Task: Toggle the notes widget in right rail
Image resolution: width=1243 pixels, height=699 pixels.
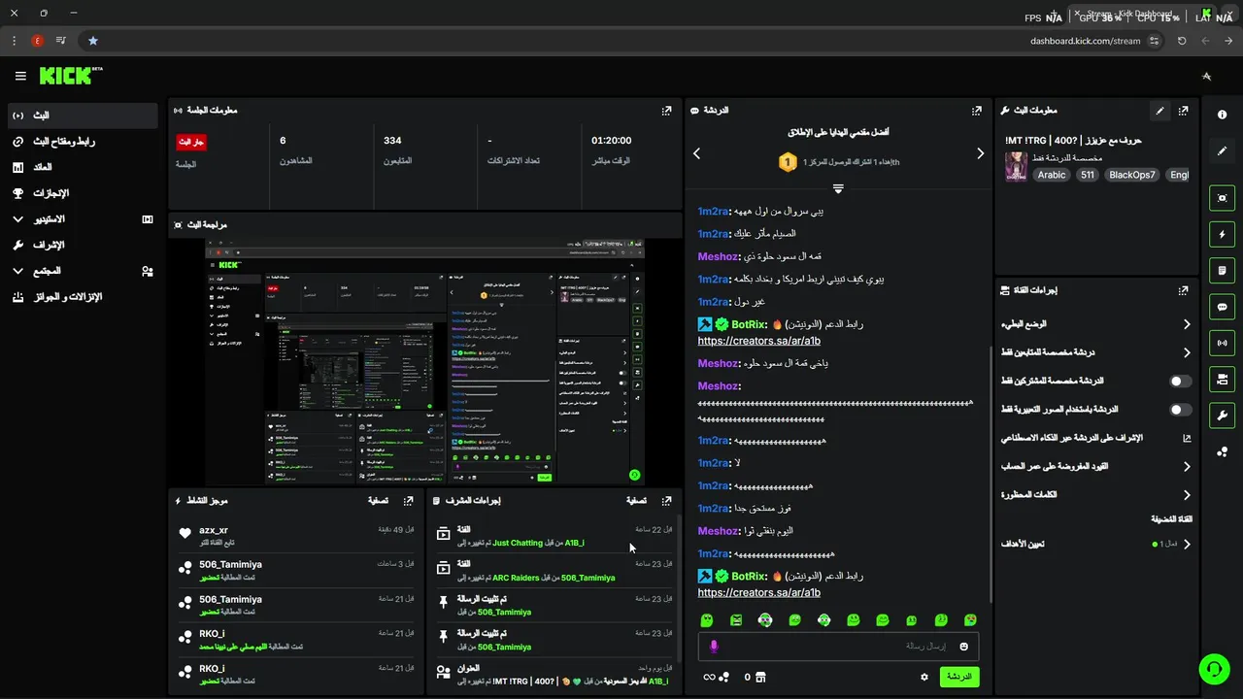Action: (1222, 270)
